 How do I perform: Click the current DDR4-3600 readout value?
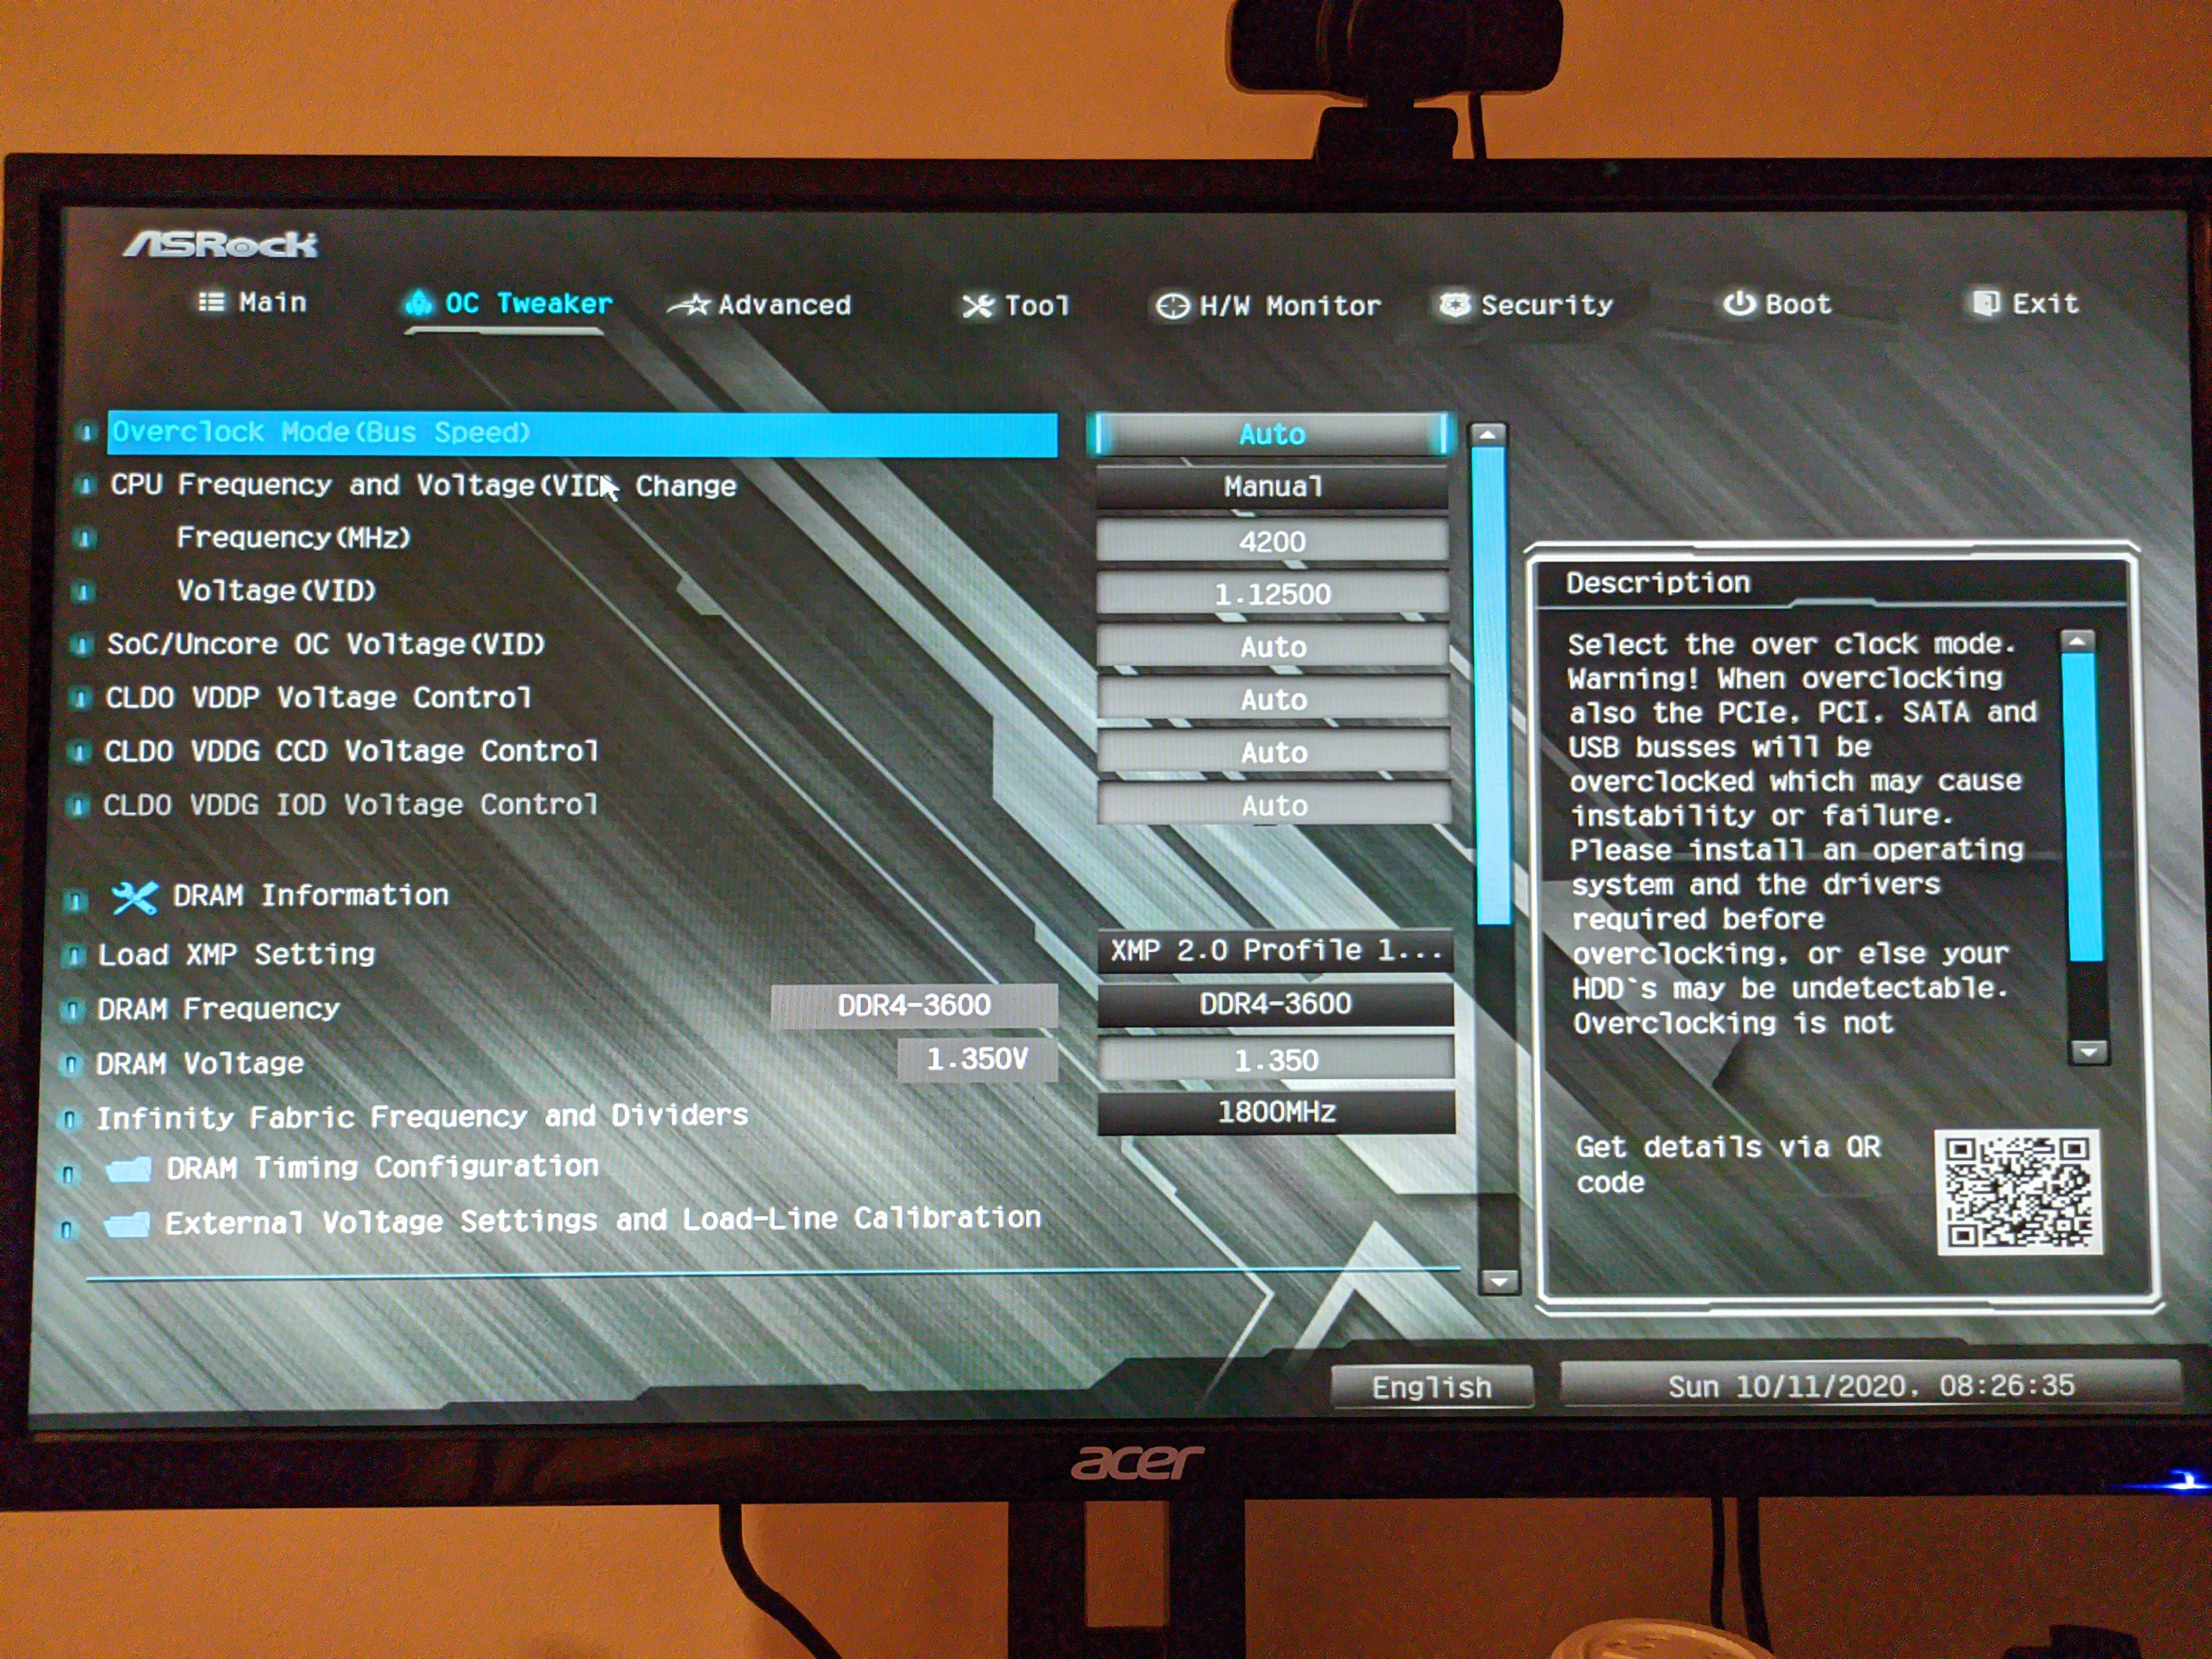pyautogui.click(x=914, y=1005)
